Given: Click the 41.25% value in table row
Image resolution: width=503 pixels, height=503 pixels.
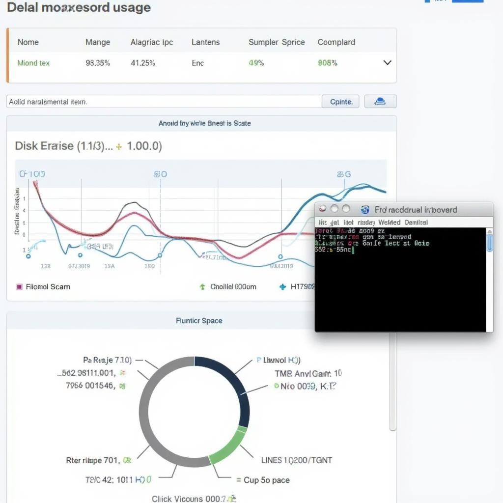Looking at the screenshot, I should click(143, 63).
